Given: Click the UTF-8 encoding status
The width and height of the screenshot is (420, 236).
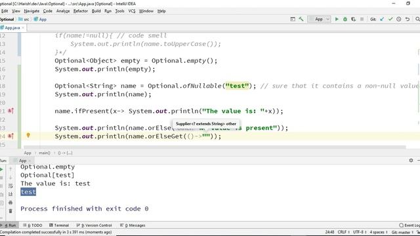Looking at the screenshot, I should (360, 232).
